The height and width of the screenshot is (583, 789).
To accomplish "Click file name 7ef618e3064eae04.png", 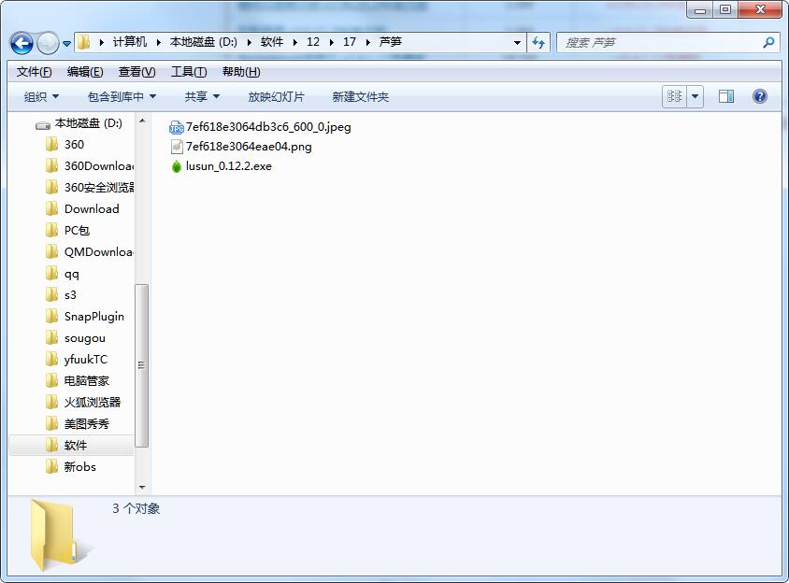I will pyautogui.click(x=249, y=147).
